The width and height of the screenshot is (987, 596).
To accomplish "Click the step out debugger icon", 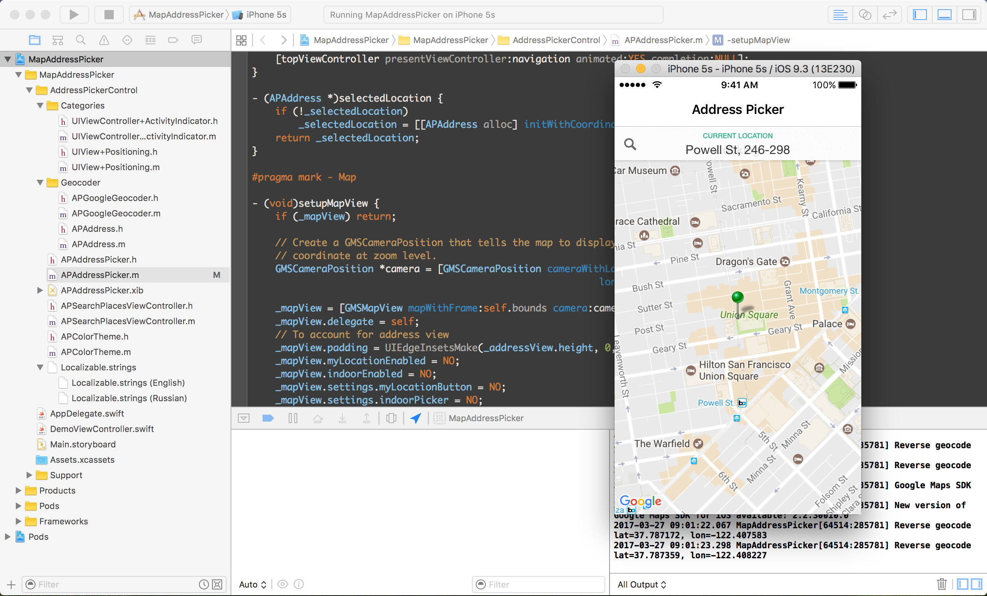I will [365, 417].
